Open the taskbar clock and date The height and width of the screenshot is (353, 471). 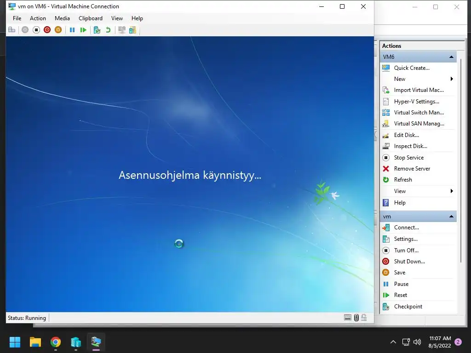pos(440,342)
